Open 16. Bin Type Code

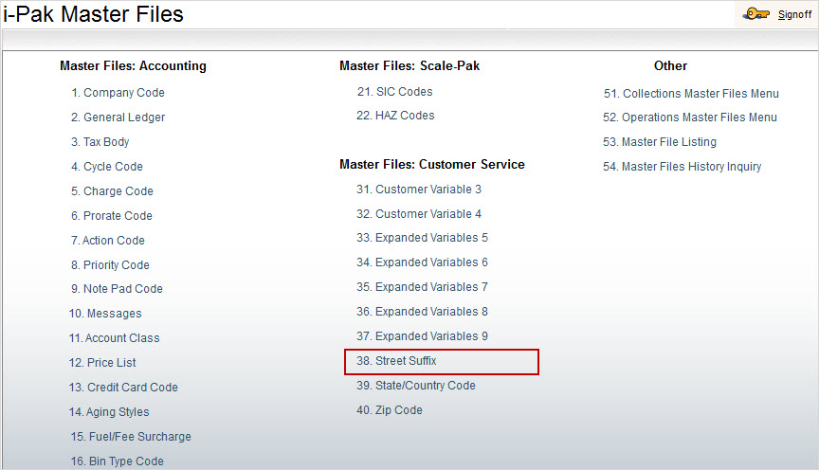[117, 461]
